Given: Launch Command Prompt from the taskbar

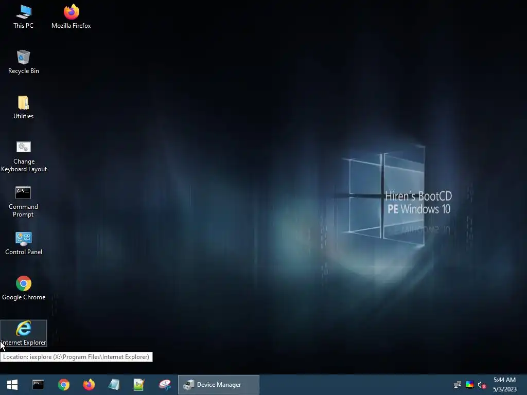Looking at the screenshot, I should click(38, 385).
